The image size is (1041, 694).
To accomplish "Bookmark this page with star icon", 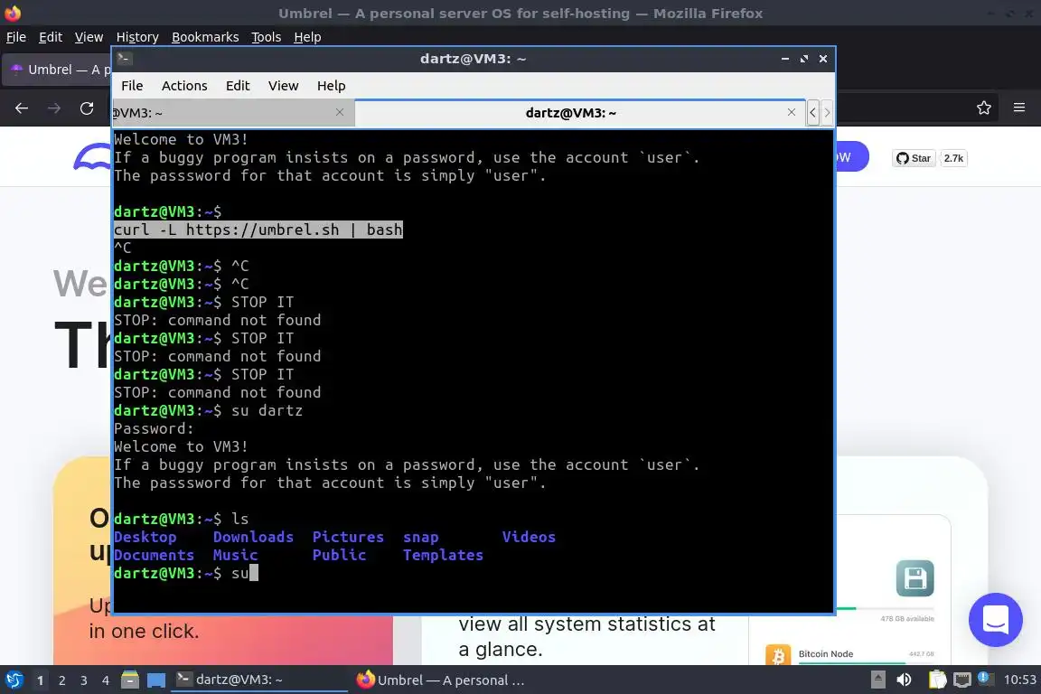I will (984, 108).
